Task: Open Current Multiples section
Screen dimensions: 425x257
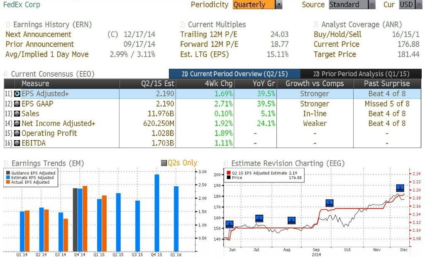Action: click(x=217, y=24)
